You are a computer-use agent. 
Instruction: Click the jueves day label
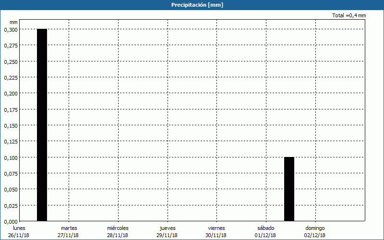[168, 228]
